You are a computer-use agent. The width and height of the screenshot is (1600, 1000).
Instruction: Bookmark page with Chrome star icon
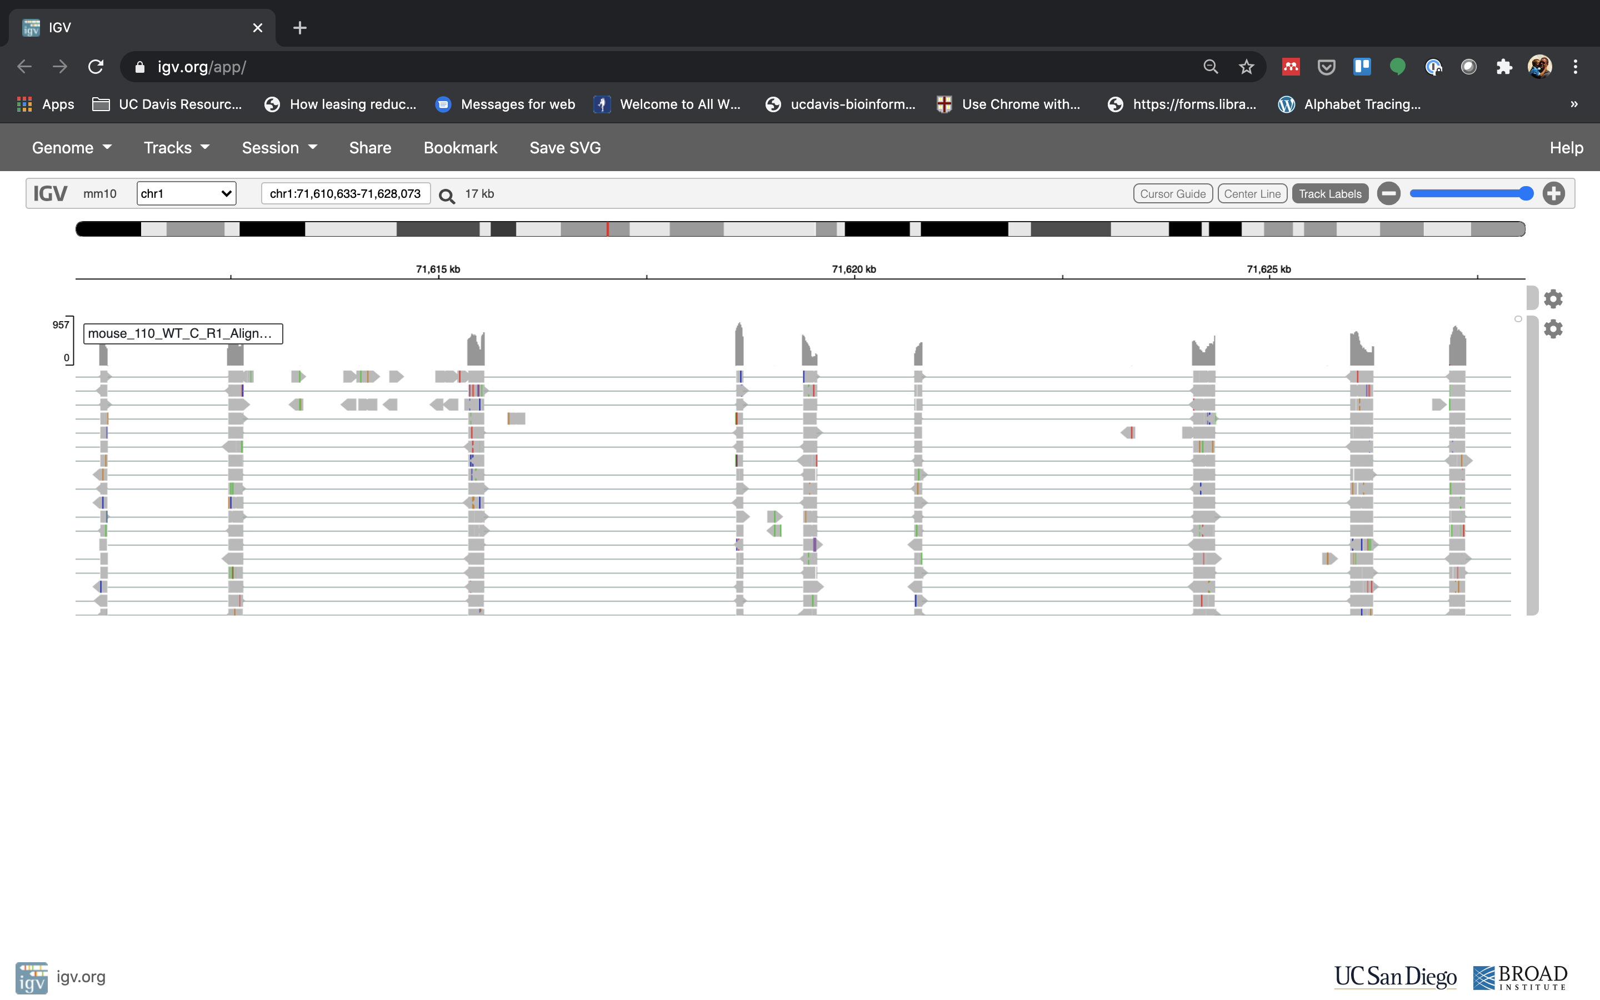1246,67
